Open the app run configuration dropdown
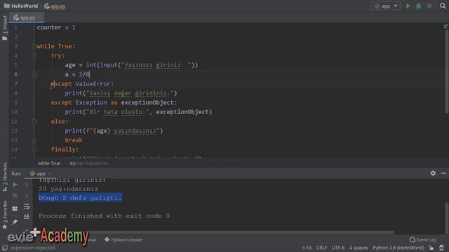 click(385, 6)
